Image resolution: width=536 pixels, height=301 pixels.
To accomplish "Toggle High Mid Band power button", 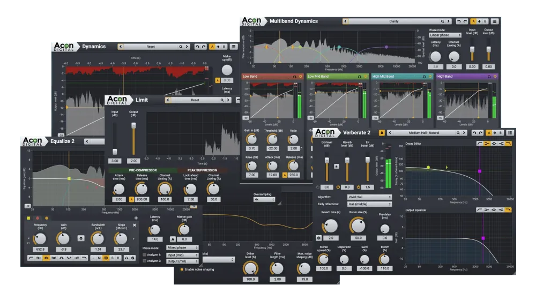I will (x=430, y=77).
